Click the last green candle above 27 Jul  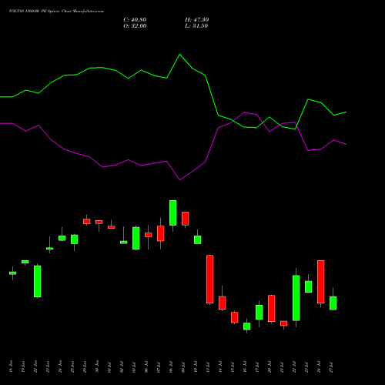pos(333,303)
